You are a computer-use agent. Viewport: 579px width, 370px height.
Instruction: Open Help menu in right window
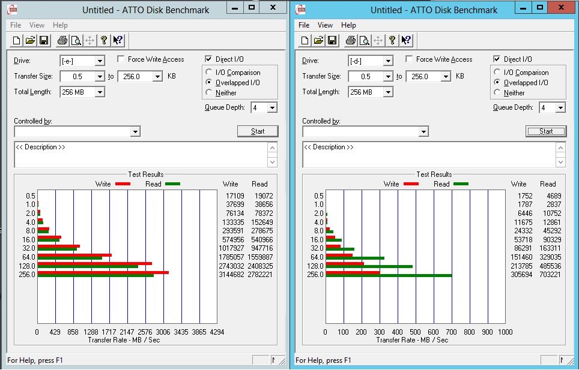(348, 25)
